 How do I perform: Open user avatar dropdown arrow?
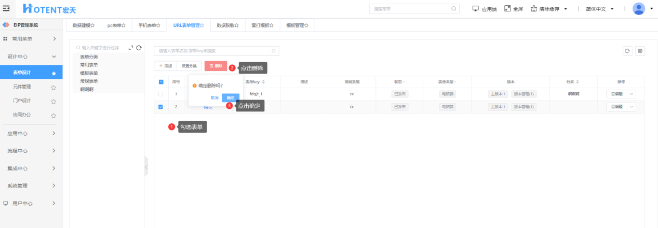(x=651, y=9)
